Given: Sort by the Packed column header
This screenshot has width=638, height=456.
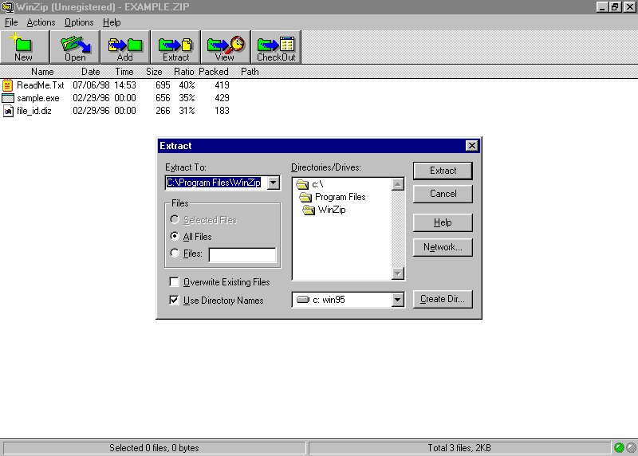Looking at the screenshot, I should click(x=213, y=72).
